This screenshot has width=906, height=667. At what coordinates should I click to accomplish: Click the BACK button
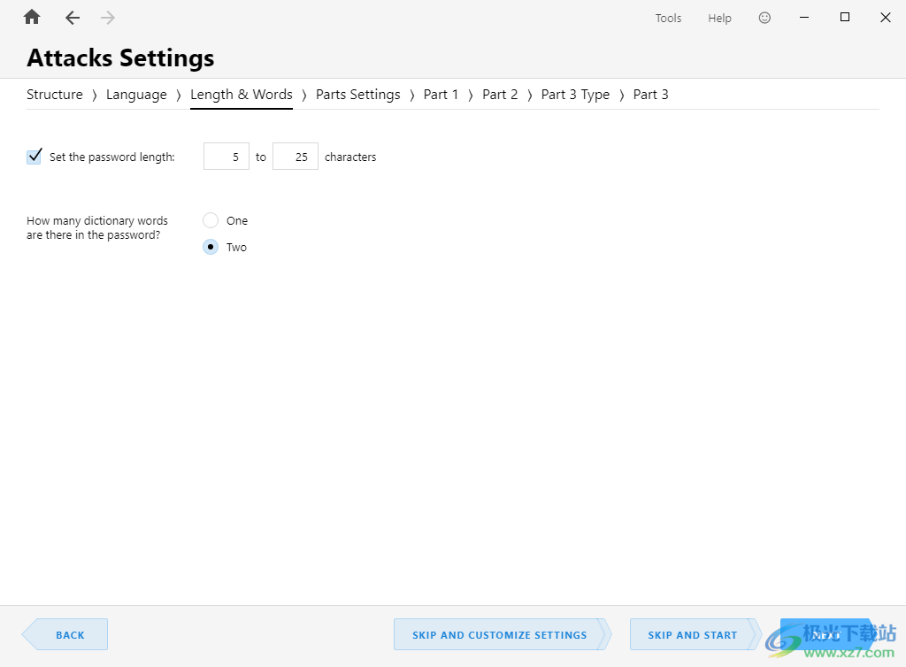(65, 634)
